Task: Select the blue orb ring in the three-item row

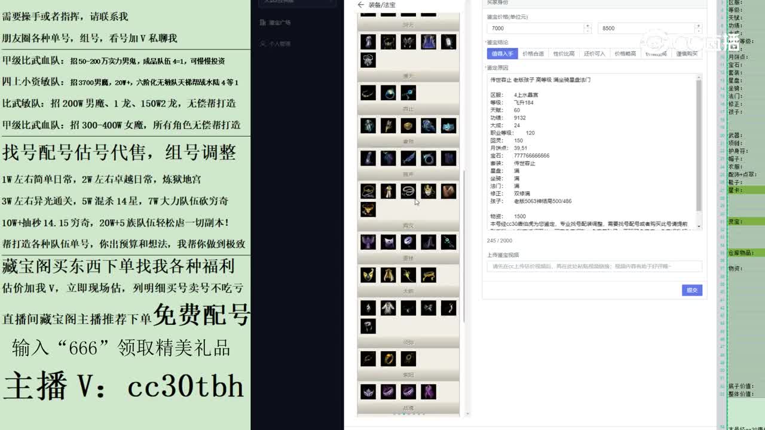Action: pos(388,93)
